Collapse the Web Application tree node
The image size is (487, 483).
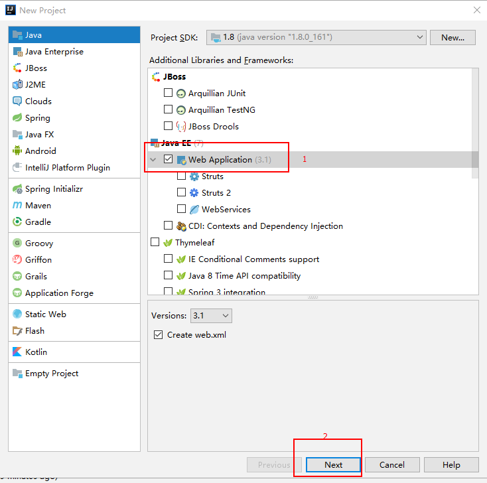tap(153, 160)
